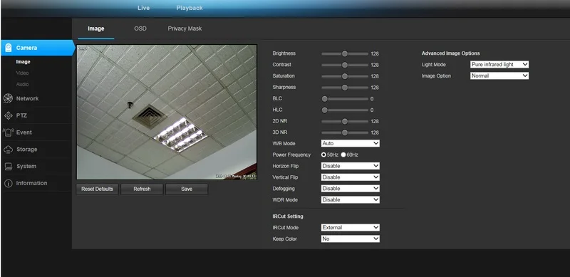Open the IRCut Mode dropdown
Viewport: 570px width, 277px height.
(x=351, y=228)
